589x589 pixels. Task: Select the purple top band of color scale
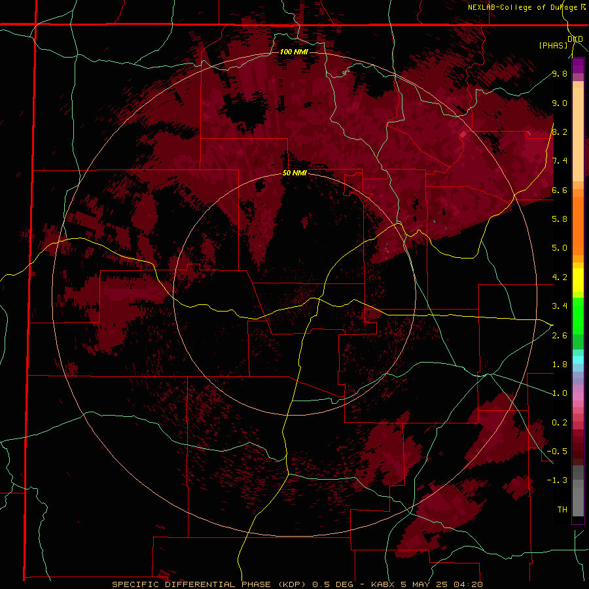(578, 65)
